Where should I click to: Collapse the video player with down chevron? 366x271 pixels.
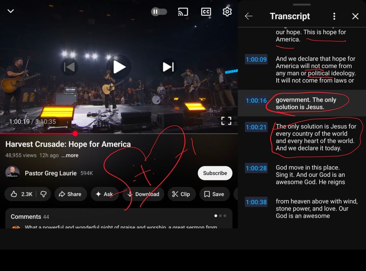(x=11, y=11)
